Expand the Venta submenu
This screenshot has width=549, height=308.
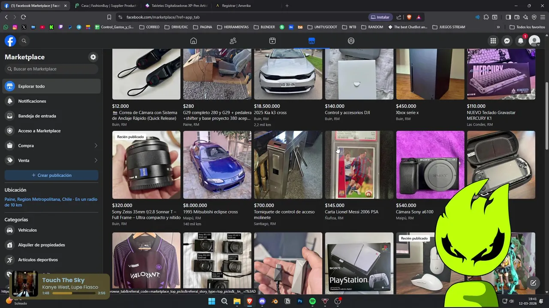[x=96, y=160]
